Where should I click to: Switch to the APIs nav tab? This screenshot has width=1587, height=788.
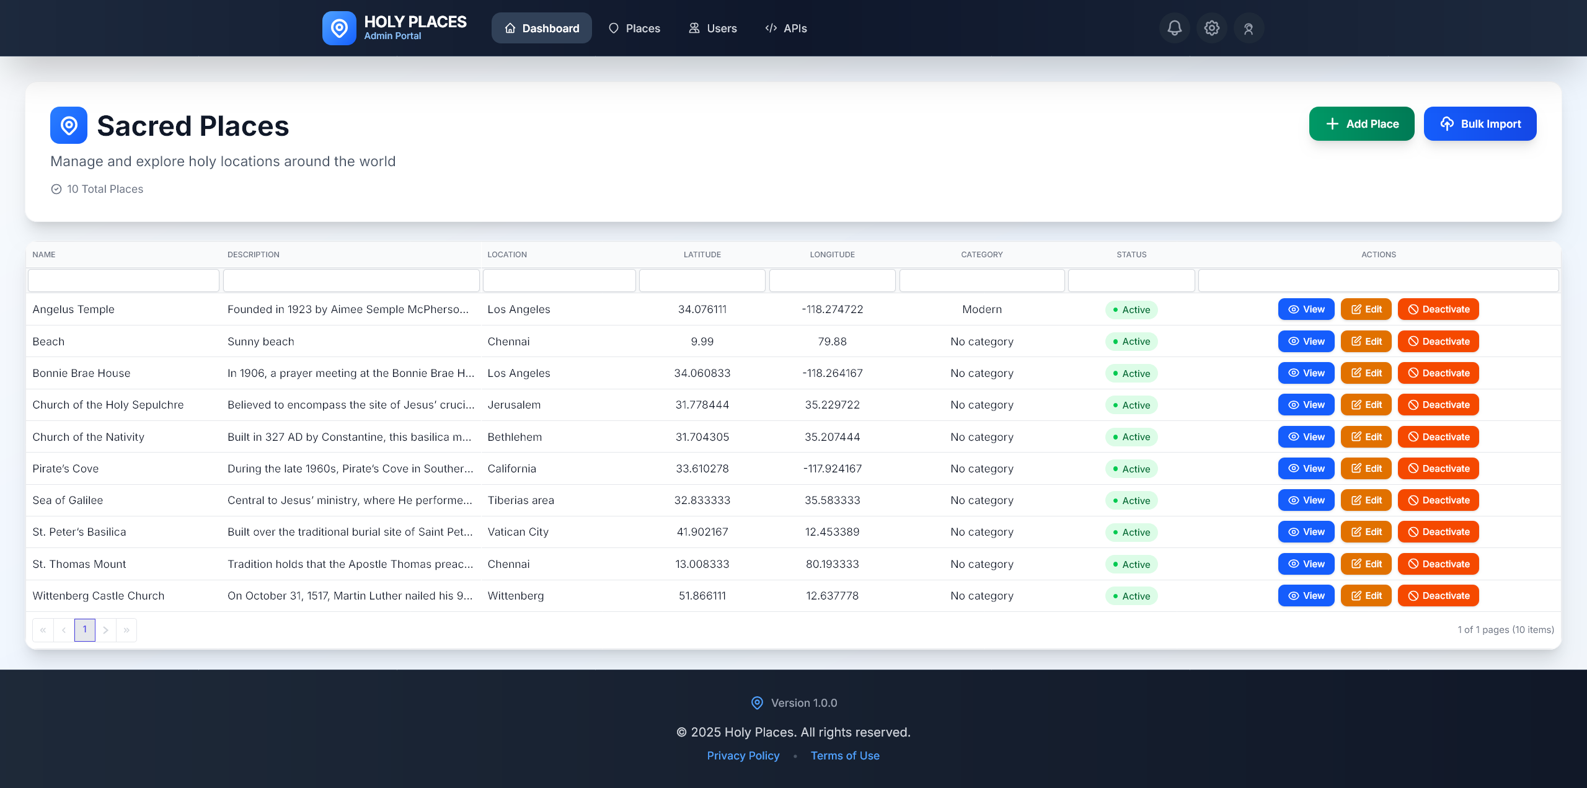[786, 29]
